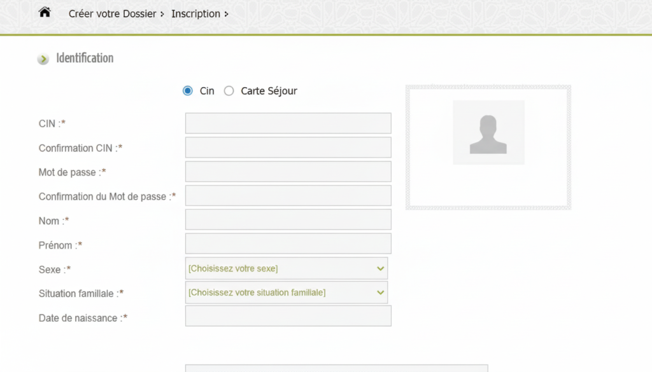Go to Créer votre Dossier breadcrumb

pyautogui.click(x=112, y=13)
